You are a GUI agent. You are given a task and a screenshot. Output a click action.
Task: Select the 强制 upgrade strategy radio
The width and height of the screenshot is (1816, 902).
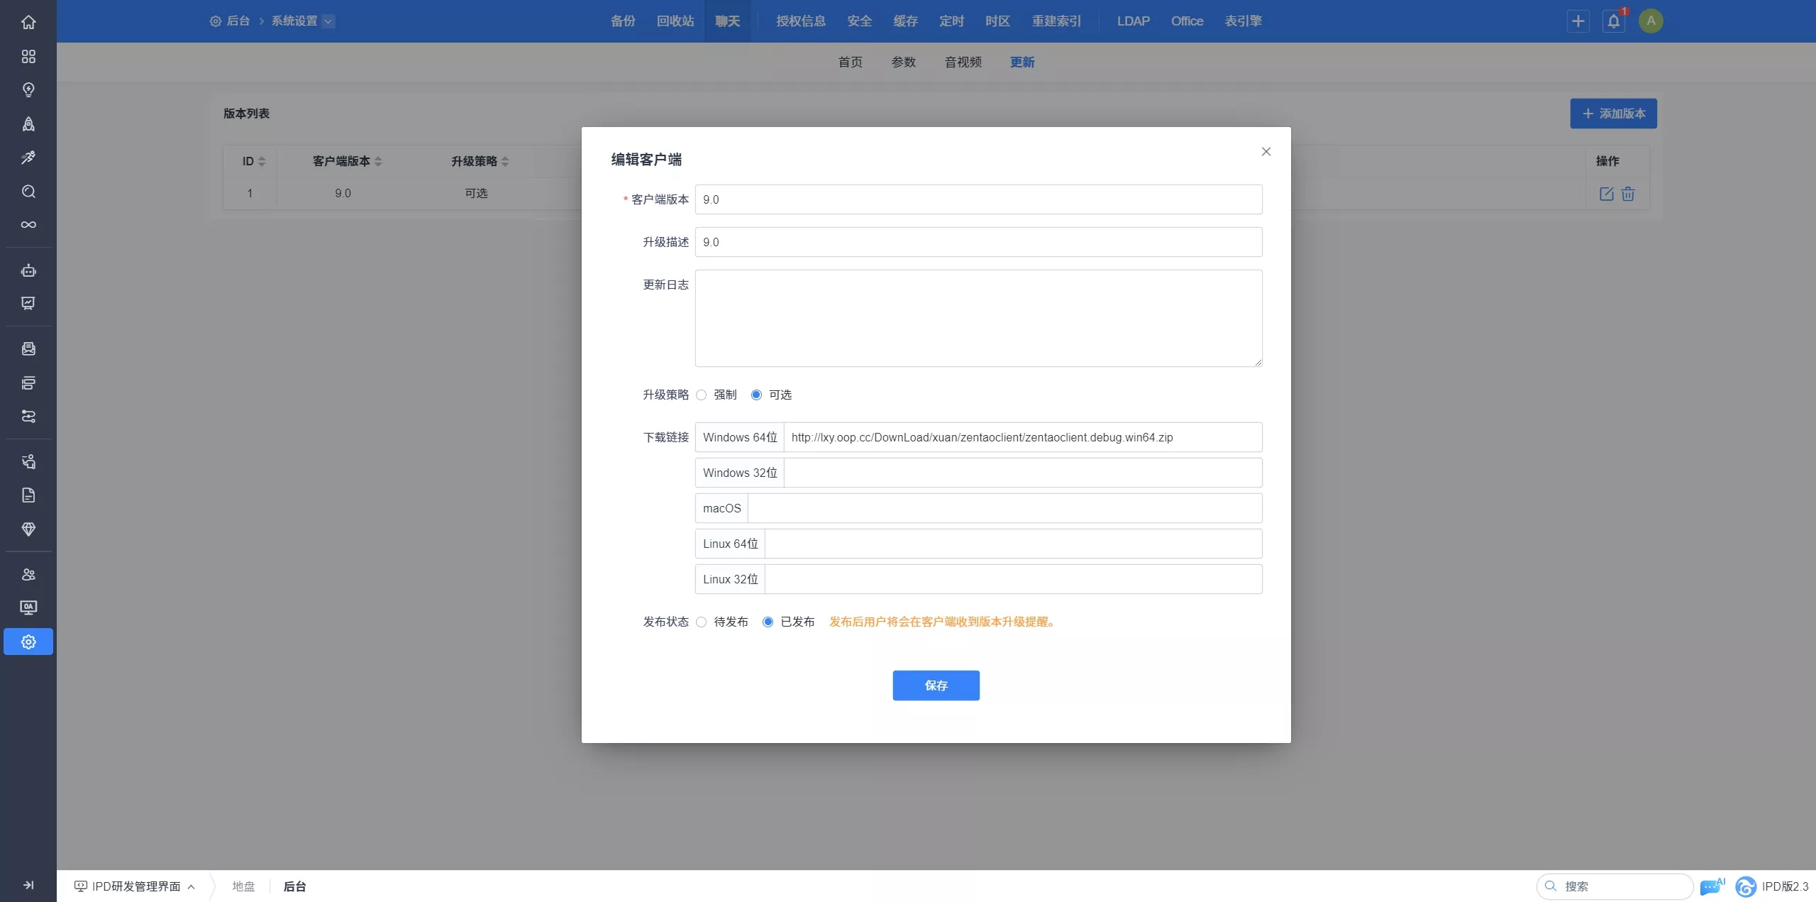coord(701,395)
